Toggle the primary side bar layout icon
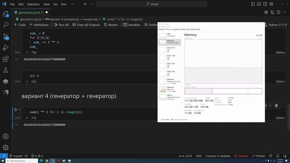Image resolution: width=290 pixels, height=163 pixels. (253, 4)
